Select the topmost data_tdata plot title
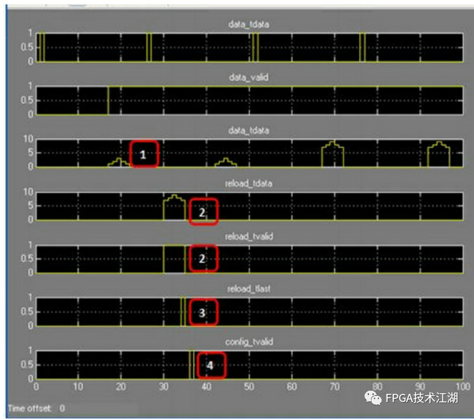This screenshot has width=474, height=419. click(x=249, y=24)
